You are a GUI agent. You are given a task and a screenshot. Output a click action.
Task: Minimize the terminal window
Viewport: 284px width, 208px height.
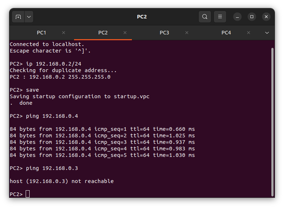point(237,17)
